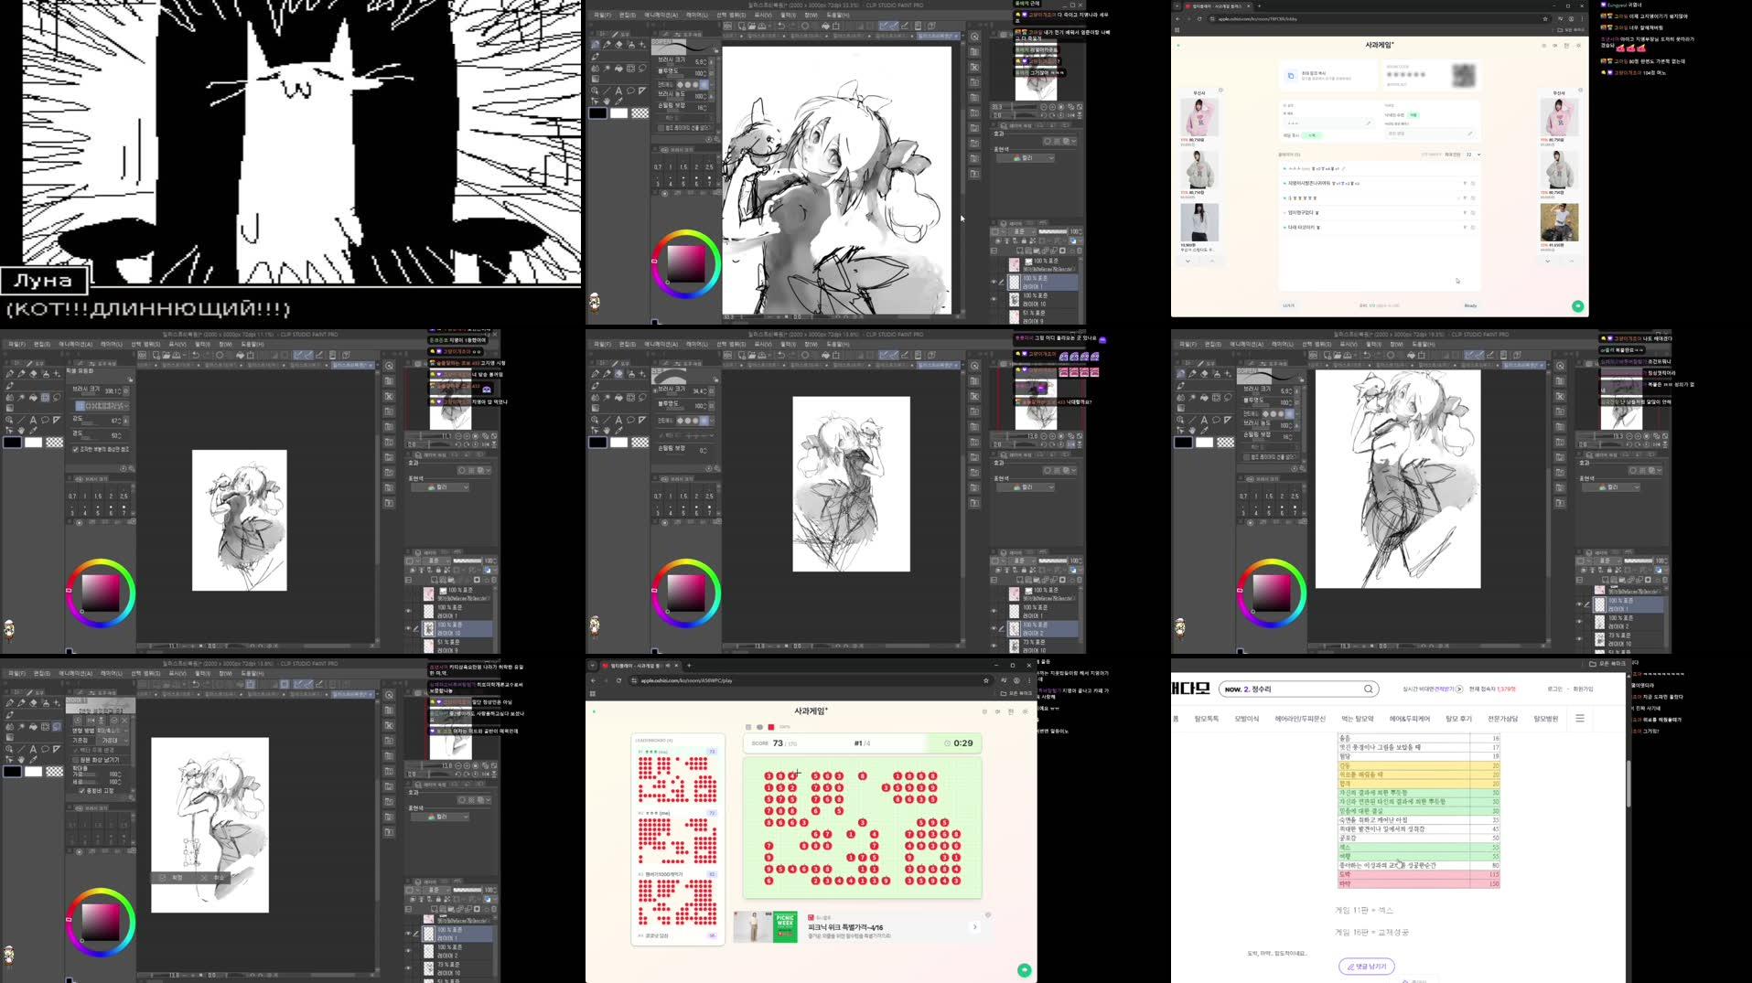Select the Eraser tool in the toolbar

[x=618, y=45]
